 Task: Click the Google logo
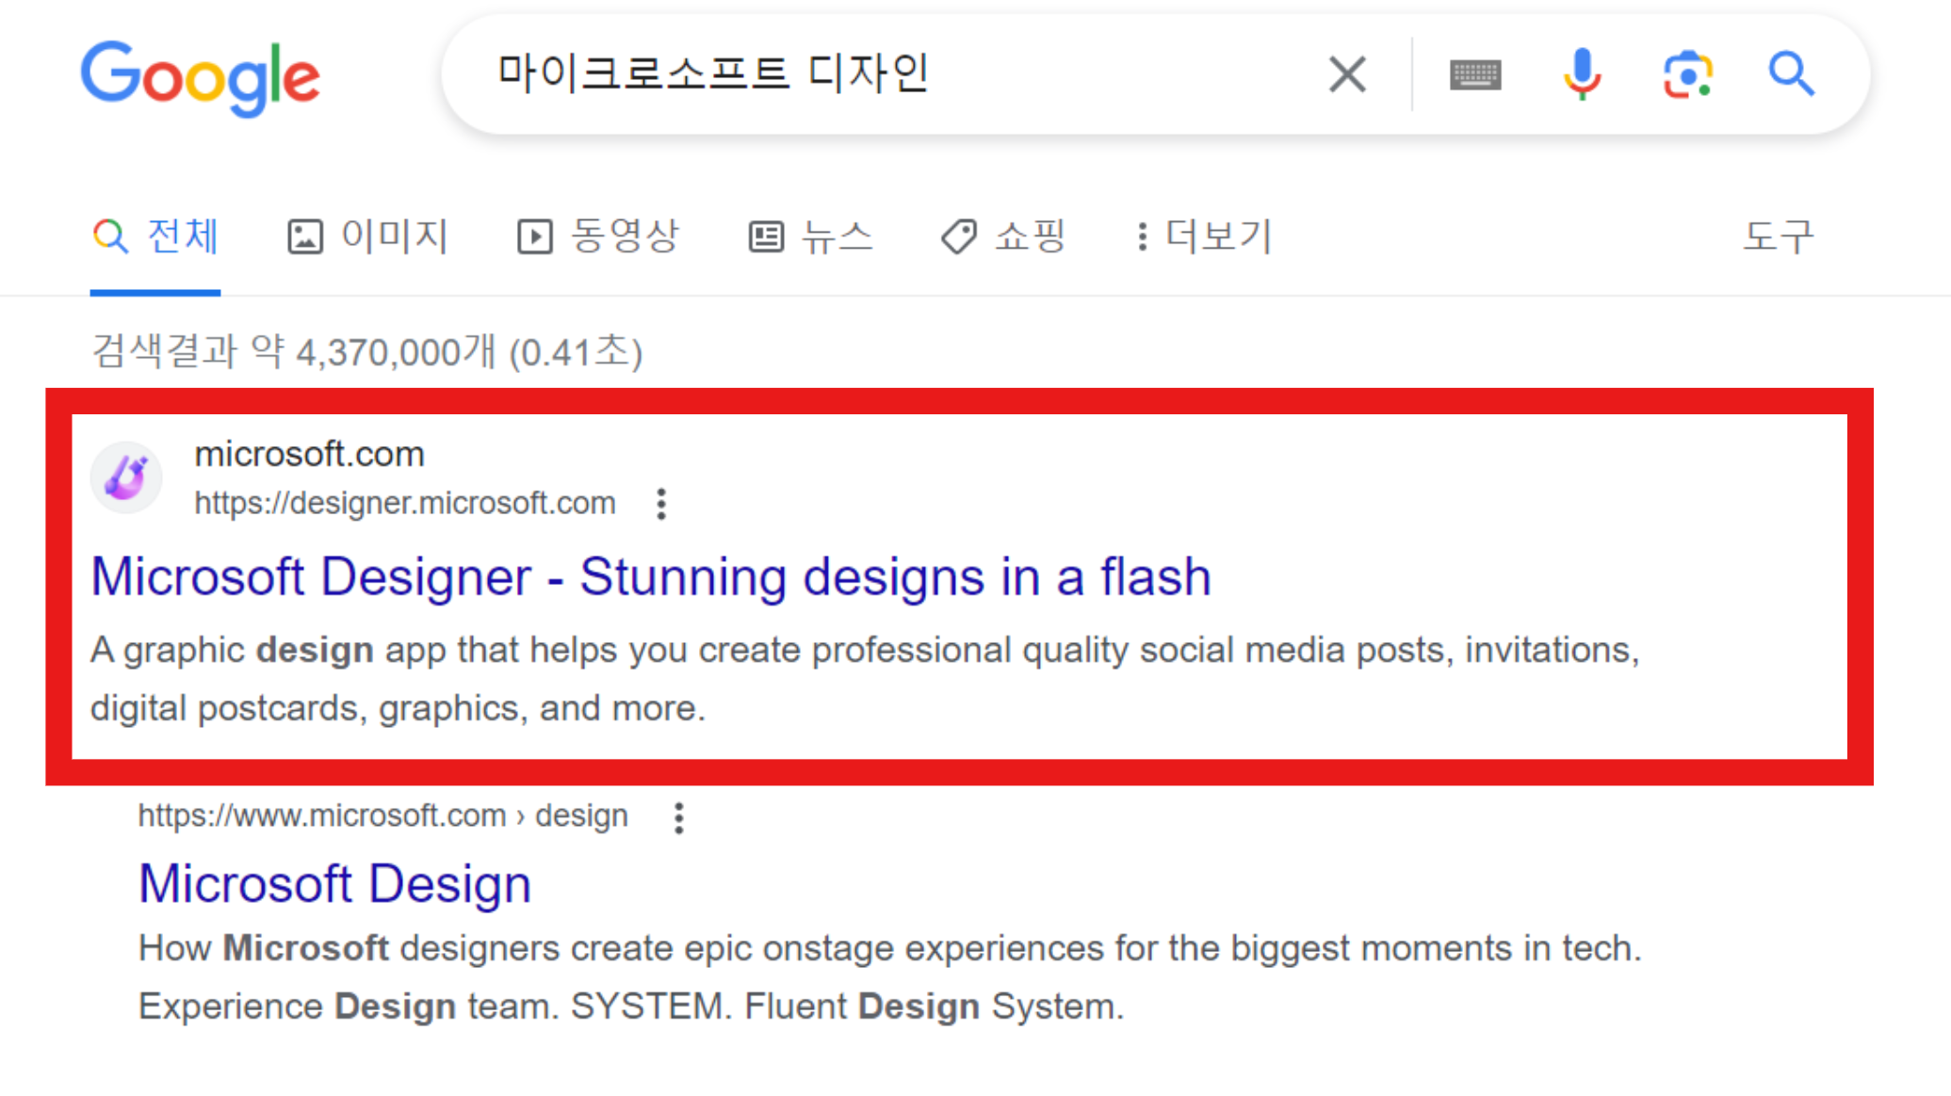200,77
